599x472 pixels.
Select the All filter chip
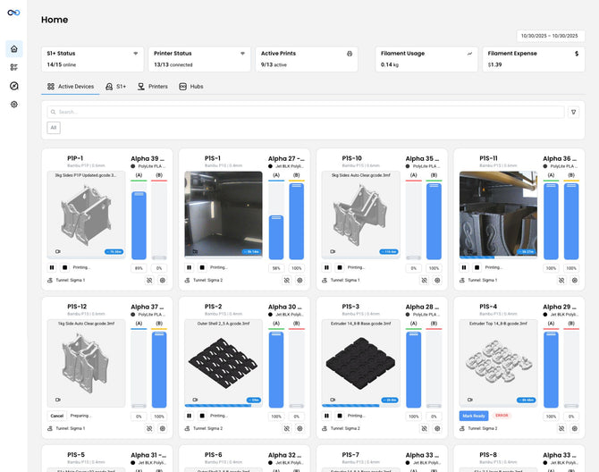tap(54, 128)
